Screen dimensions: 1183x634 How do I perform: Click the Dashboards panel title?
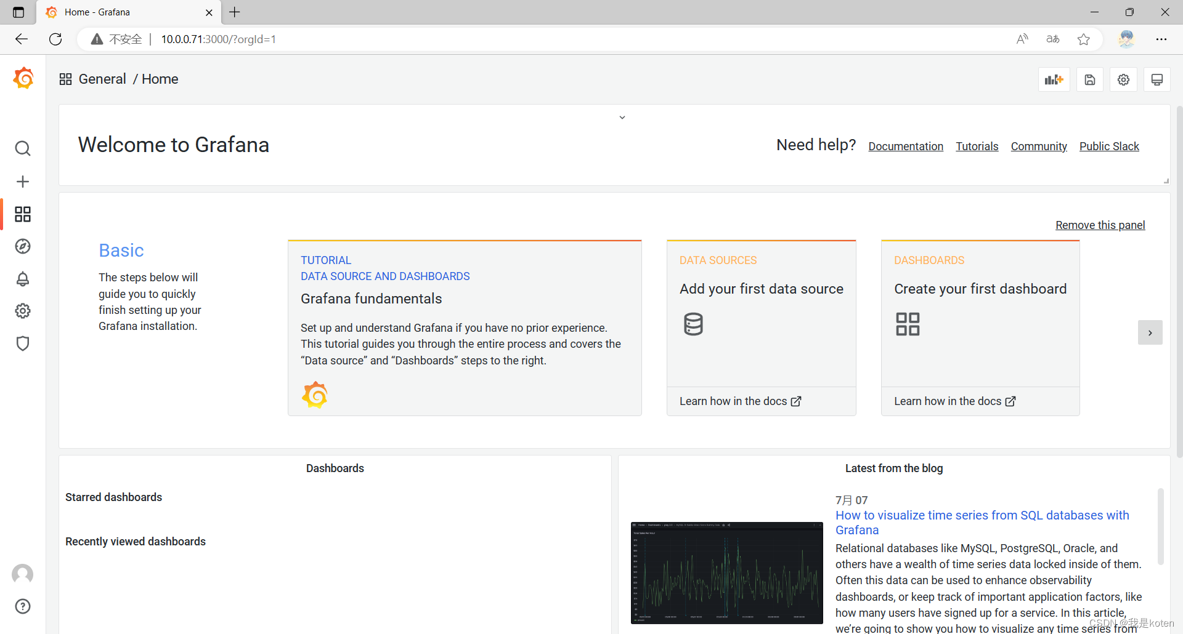(x=335, y=468)
